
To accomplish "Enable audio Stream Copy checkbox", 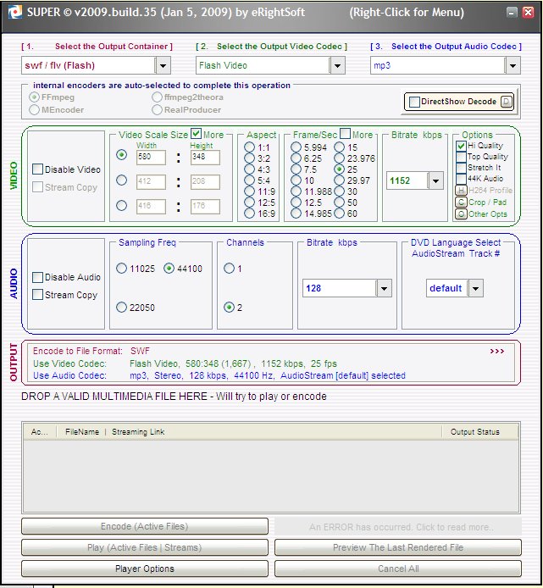I will pyautogui.click(x=37, y=294).
